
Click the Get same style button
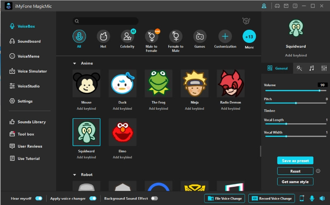(x=295, y=181)
